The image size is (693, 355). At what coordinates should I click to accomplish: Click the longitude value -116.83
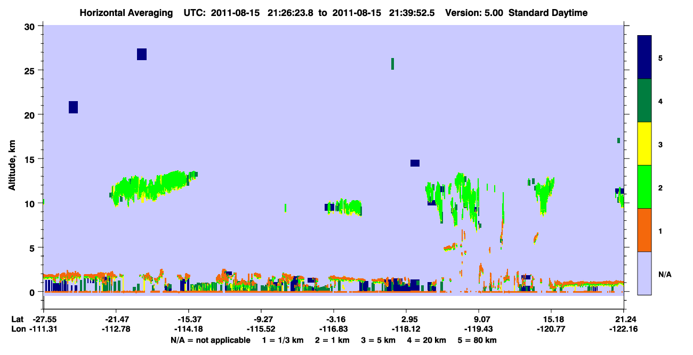[334, 329]
